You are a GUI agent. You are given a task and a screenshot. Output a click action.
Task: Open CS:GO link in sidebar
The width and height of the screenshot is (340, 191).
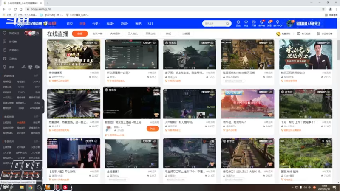21,92
